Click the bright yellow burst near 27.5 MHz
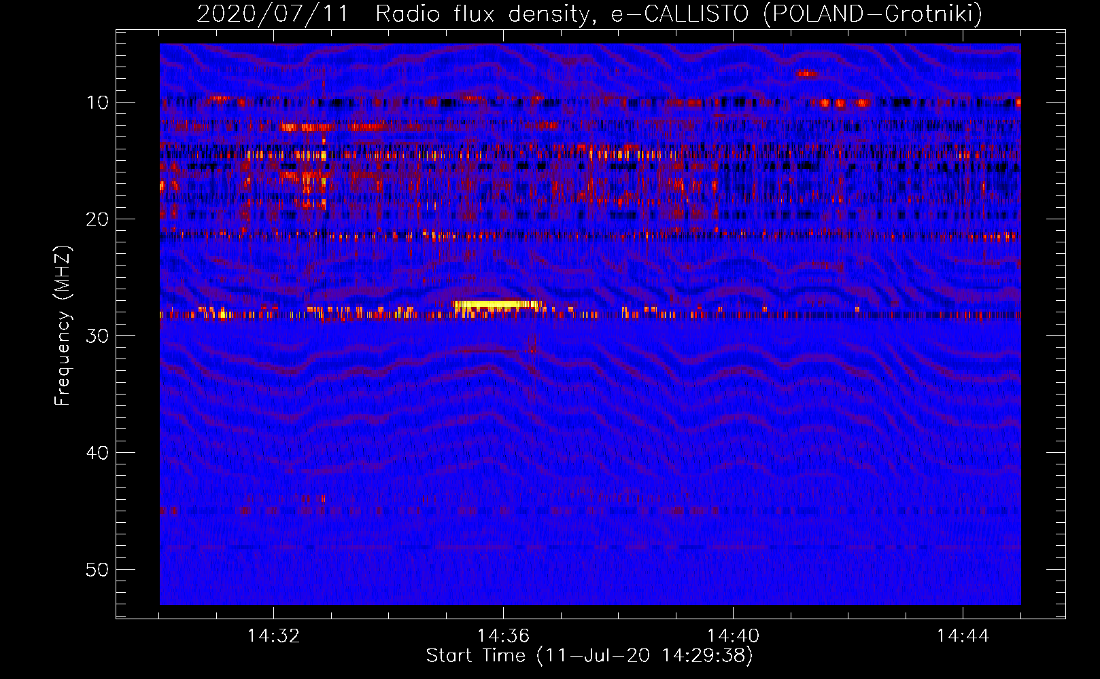 tap(498, 306)
